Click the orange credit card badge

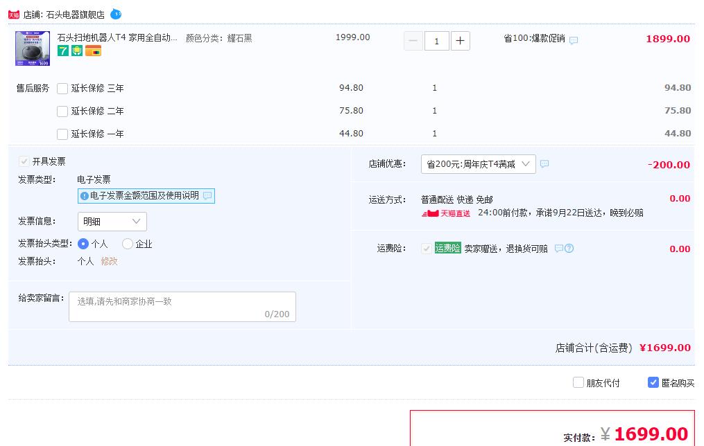click(93, 51)
